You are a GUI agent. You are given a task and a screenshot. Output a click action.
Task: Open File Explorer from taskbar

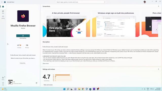pos(79,89)
